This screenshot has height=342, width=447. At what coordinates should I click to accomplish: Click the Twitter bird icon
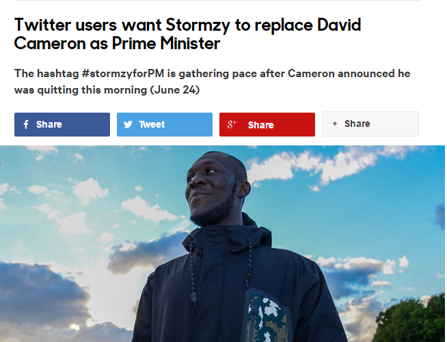(x=128, y=124)
